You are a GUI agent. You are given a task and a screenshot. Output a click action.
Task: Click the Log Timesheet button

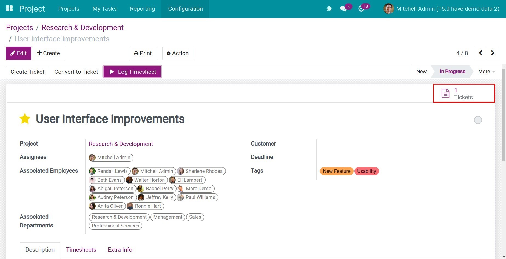pos(132,72)
